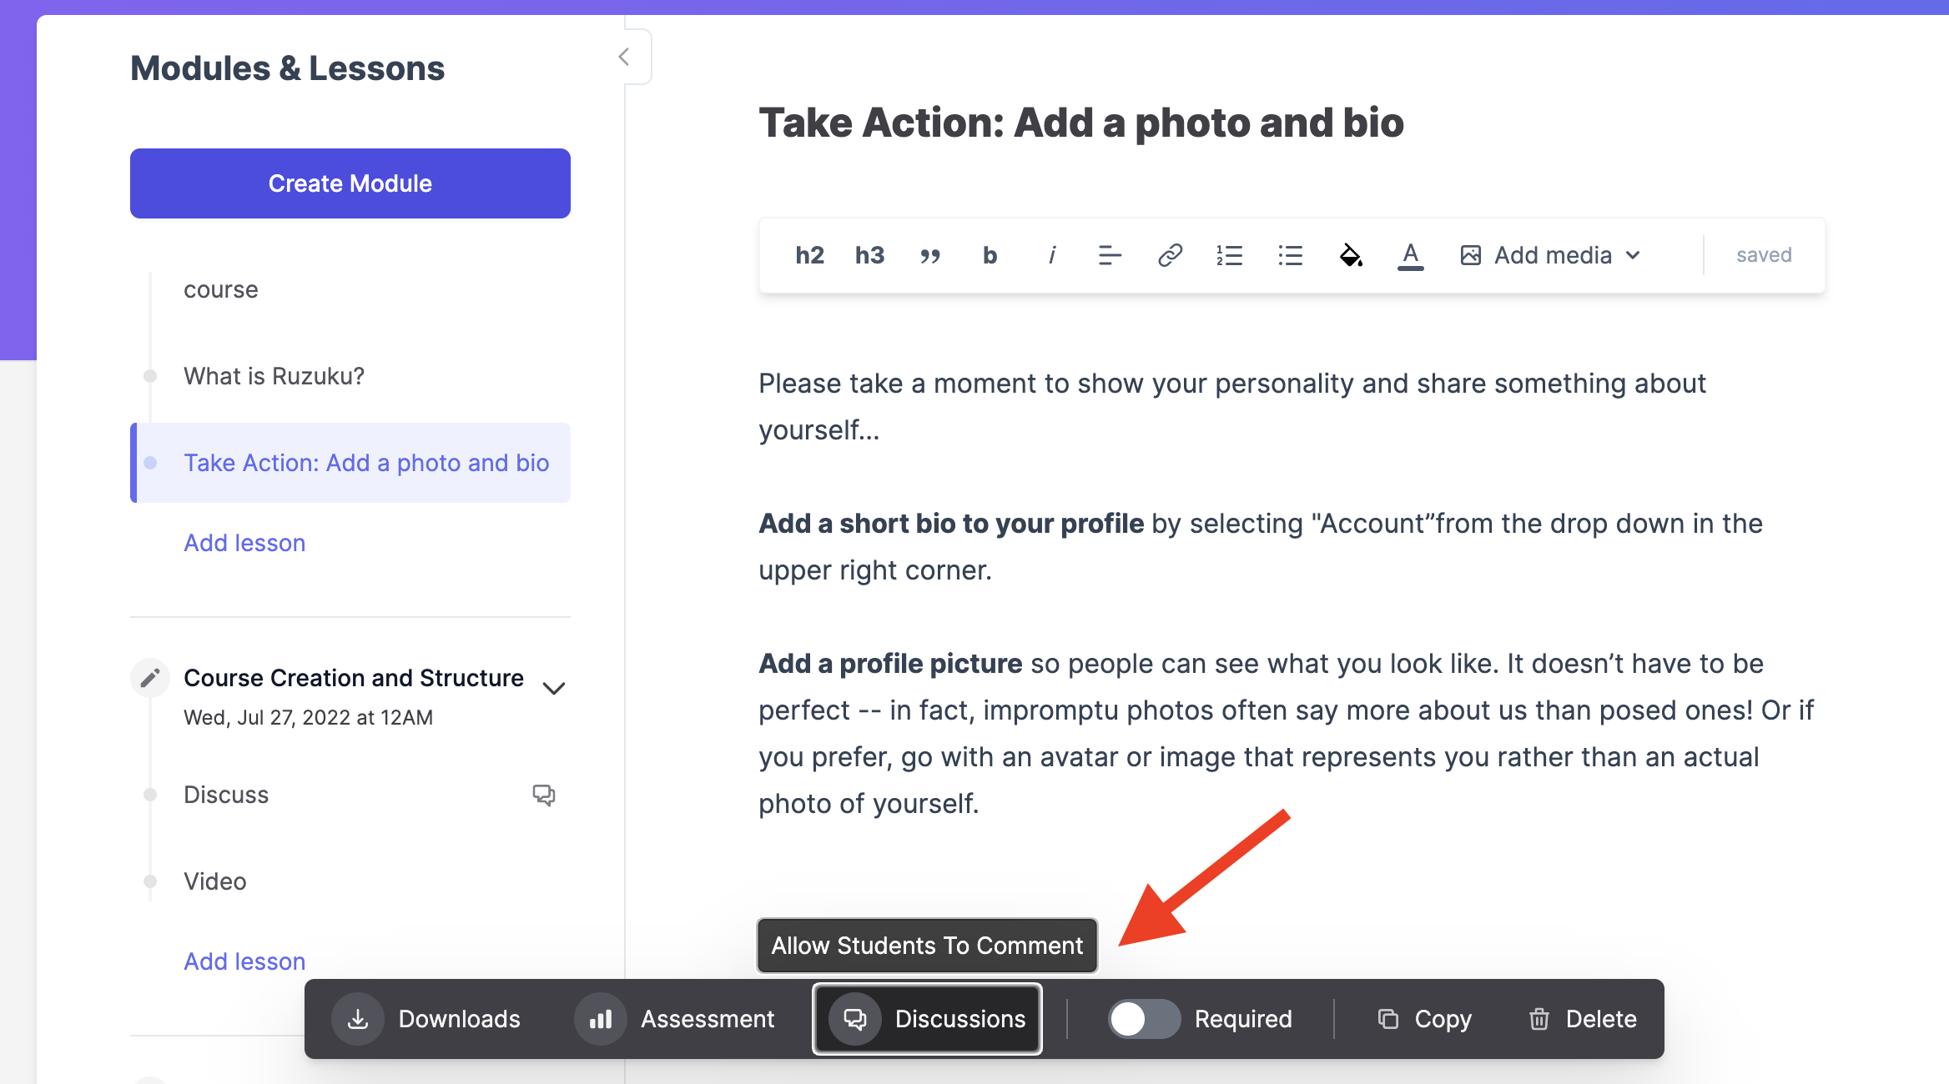Open the background fill color picker
Image resolution: width=1949 pixels, height=1084 pixels.
pyautogui.click(x=1351, y=255)
